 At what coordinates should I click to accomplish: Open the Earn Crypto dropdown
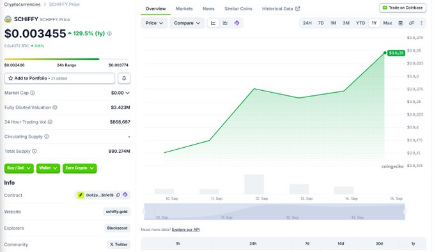point(80,168)
